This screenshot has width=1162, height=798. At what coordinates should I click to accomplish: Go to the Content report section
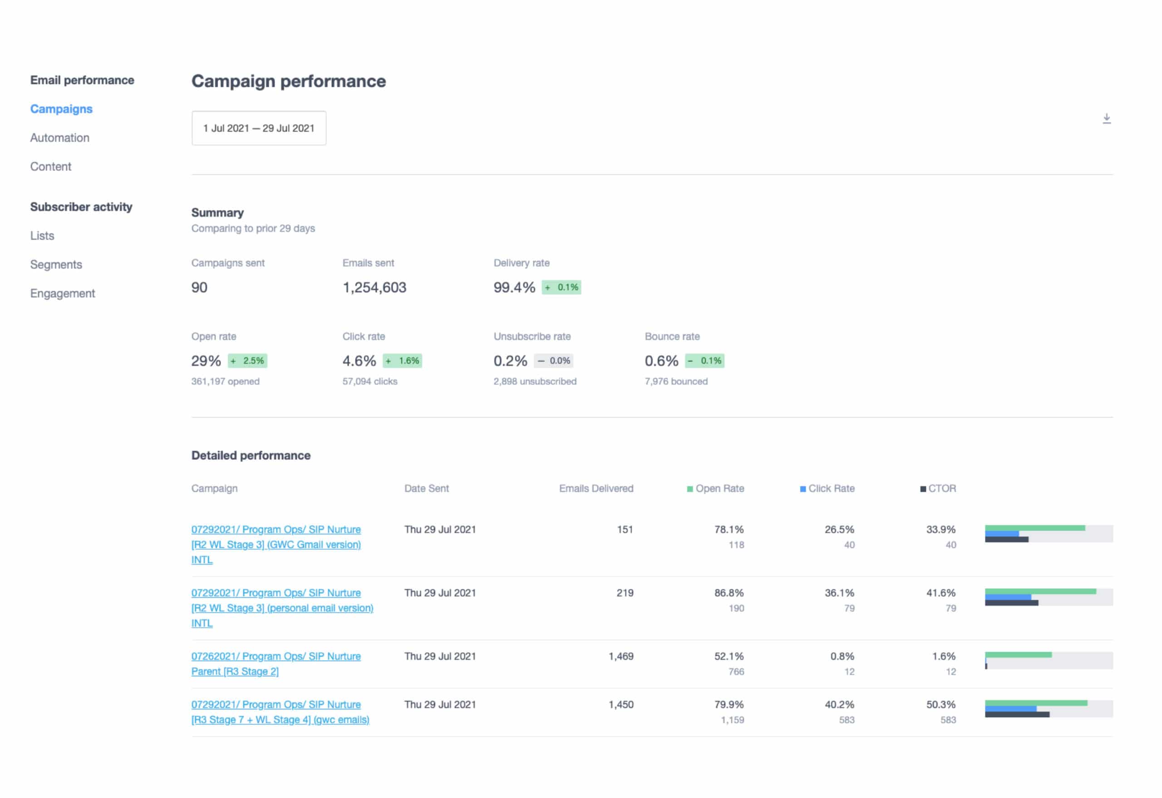pos(50,166)
